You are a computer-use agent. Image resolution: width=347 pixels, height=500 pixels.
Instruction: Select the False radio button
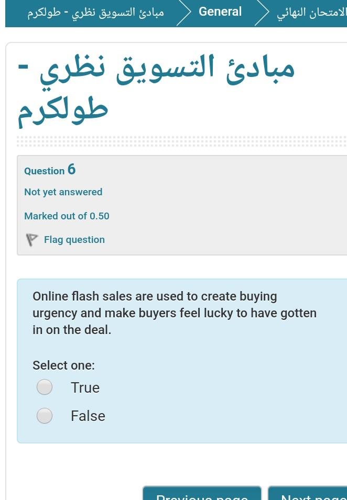(45, 415)
